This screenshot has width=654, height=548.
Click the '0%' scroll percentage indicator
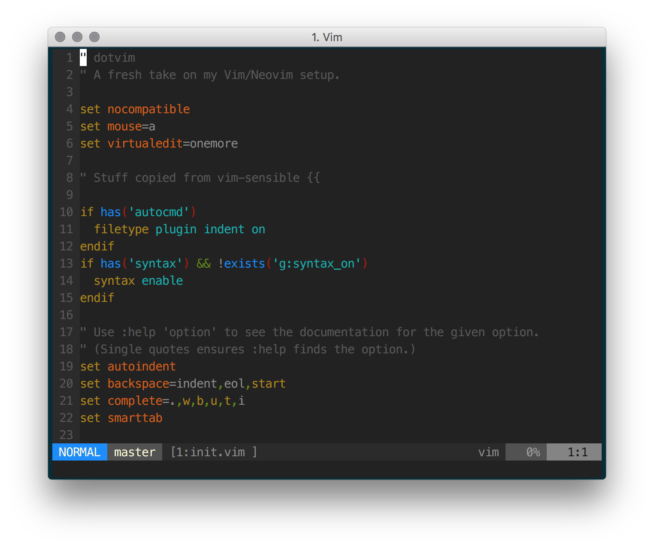(x=533, y=452)
